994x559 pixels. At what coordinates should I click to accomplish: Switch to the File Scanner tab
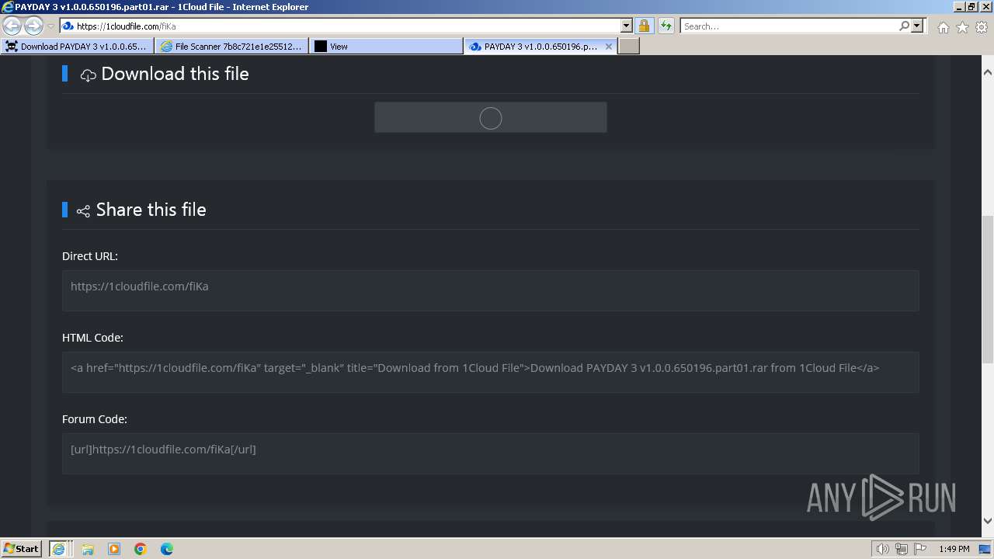point(232,47)
